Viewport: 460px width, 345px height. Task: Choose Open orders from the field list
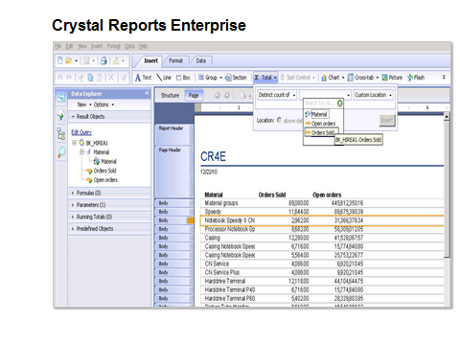coord(321,124)
